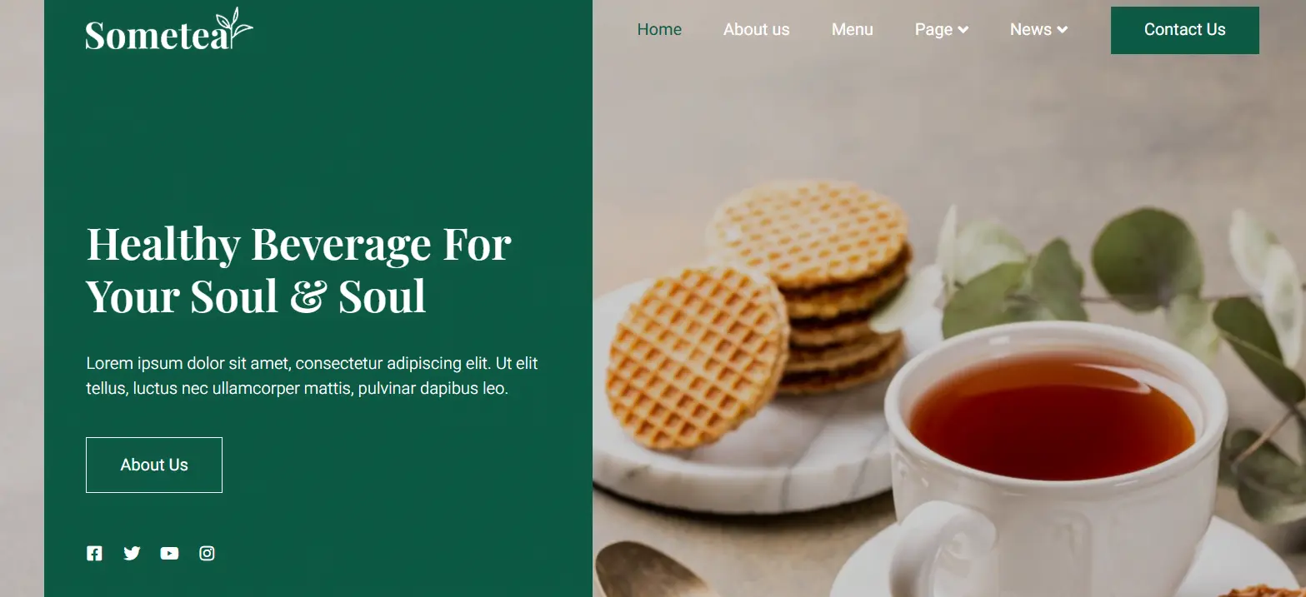This screenshot has width=1306, height=597.
Task: Expand the chevron next to Page
Action: coord(963,30)
